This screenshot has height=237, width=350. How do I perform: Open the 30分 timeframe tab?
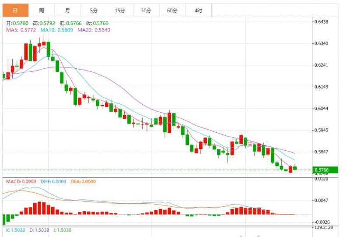click(146, 10)
